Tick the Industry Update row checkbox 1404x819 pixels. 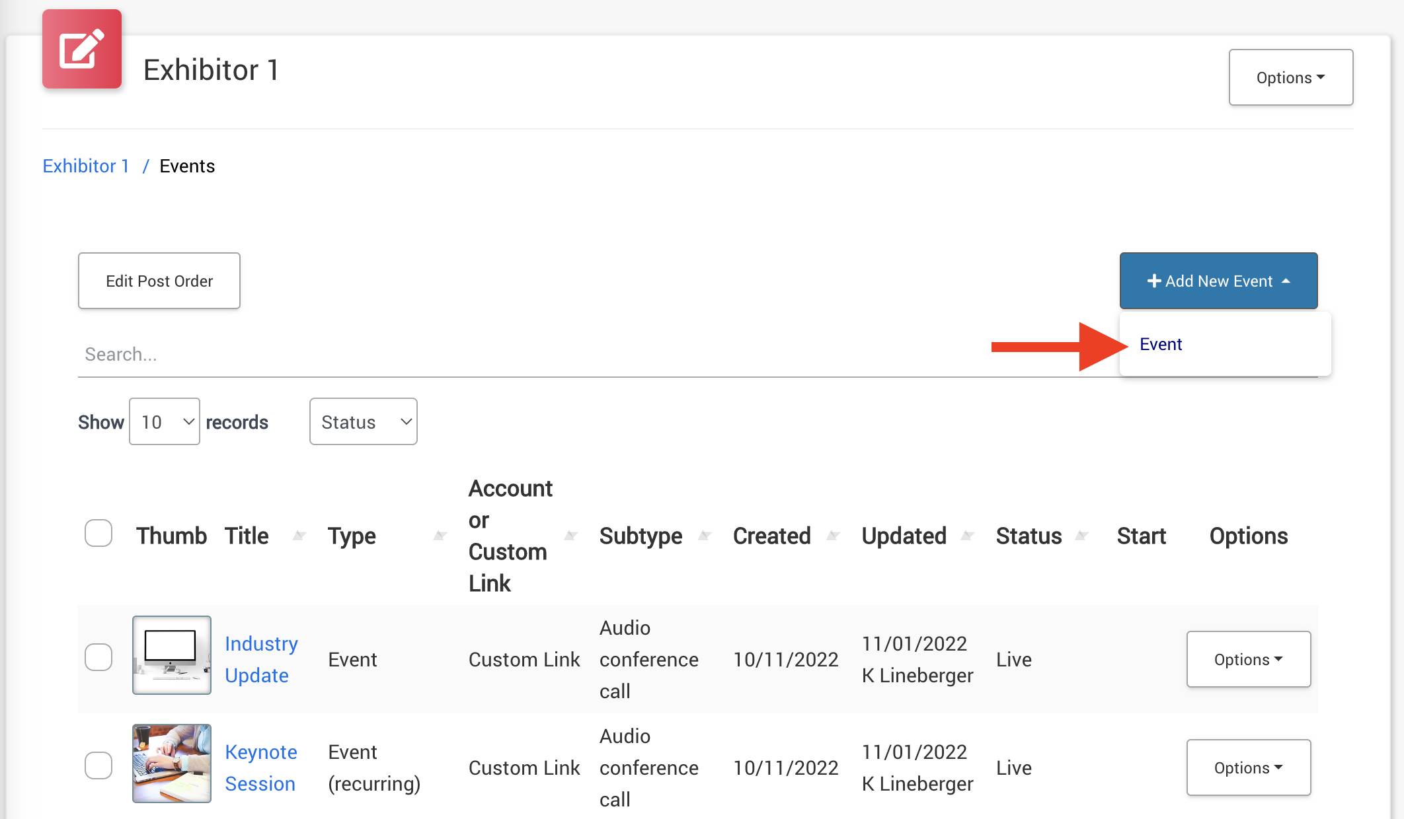coord(98,657)
